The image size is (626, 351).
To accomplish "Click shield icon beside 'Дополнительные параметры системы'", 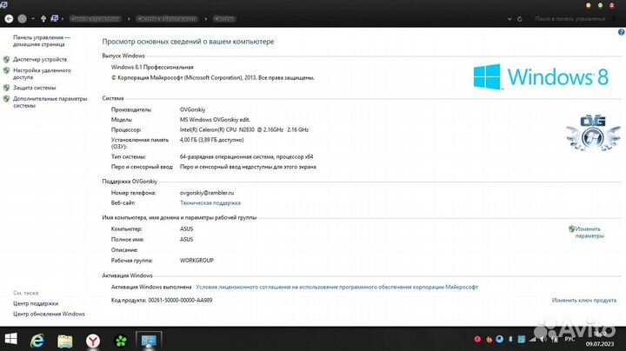I will pyautogui.click(x=6, y=99).
